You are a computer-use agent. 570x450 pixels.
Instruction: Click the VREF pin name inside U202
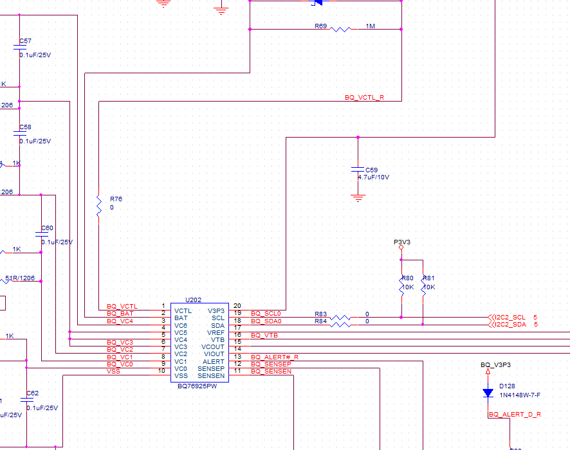pyautogui.click(x=216, y=333)
